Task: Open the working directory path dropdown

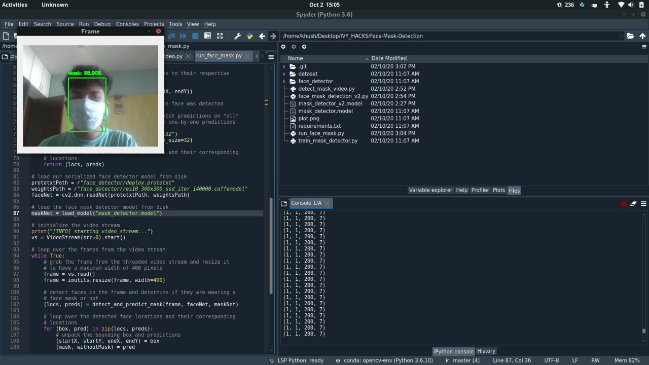Action: click(x=622, y=36)
